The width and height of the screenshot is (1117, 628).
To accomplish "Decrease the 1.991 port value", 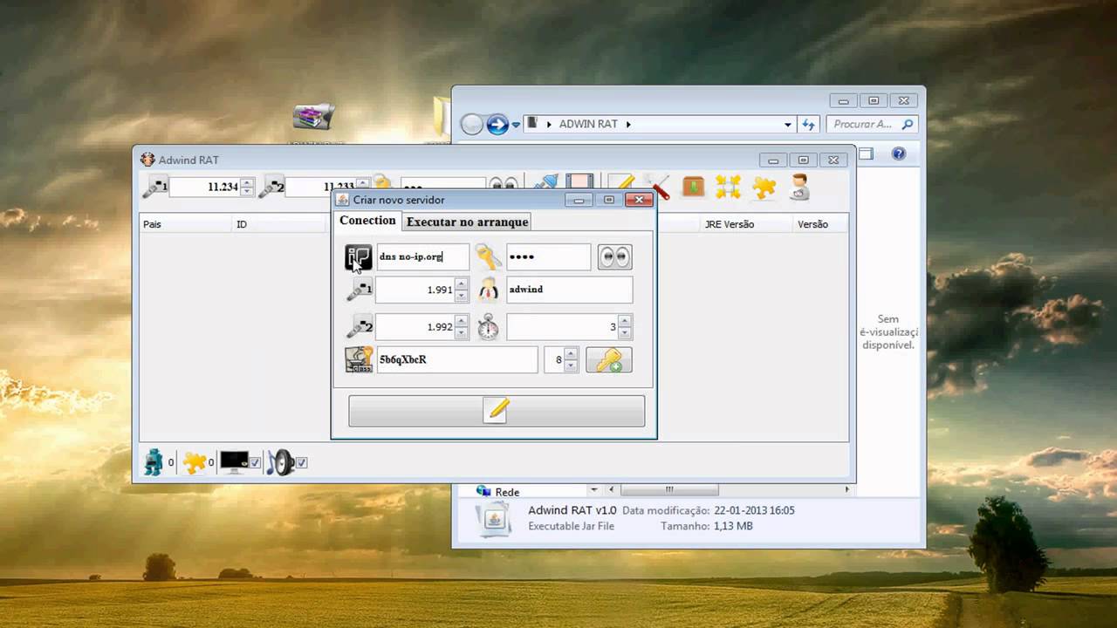I will [462, 296].
